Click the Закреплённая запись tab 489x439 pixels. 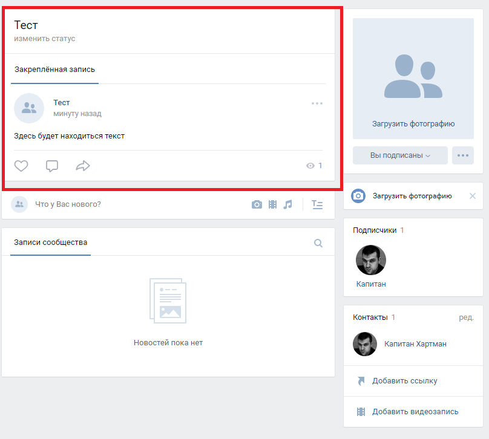[x=54, y=70]
